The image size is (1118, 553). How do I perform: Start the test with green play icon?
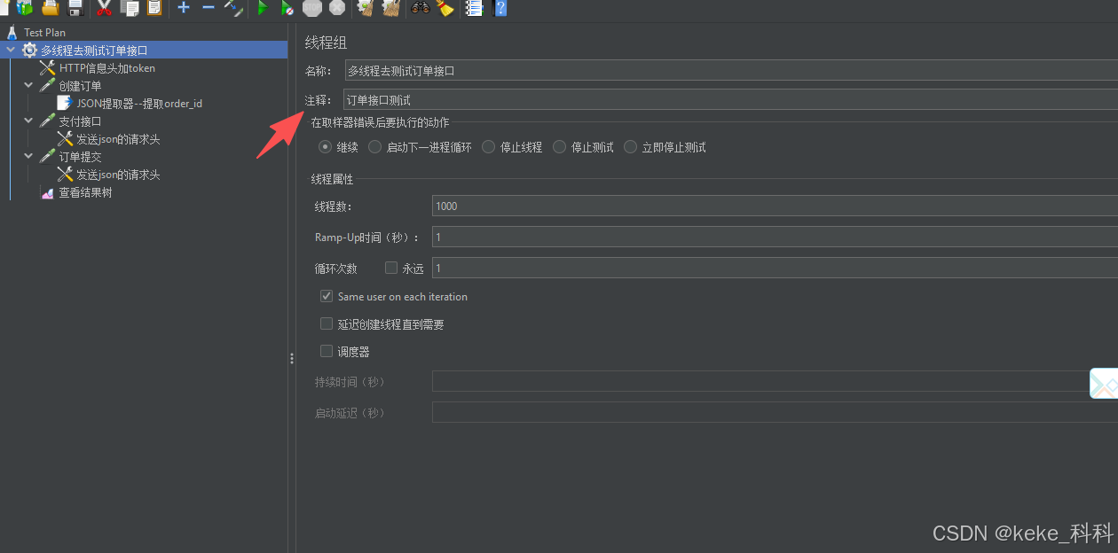[263, 8]
